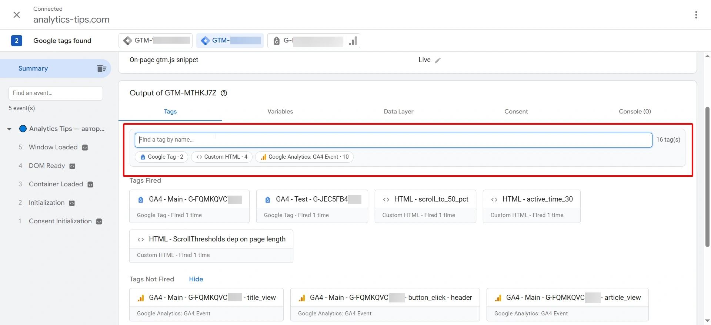Click the API icon next to Consent Initialization

tap(99, 221)
